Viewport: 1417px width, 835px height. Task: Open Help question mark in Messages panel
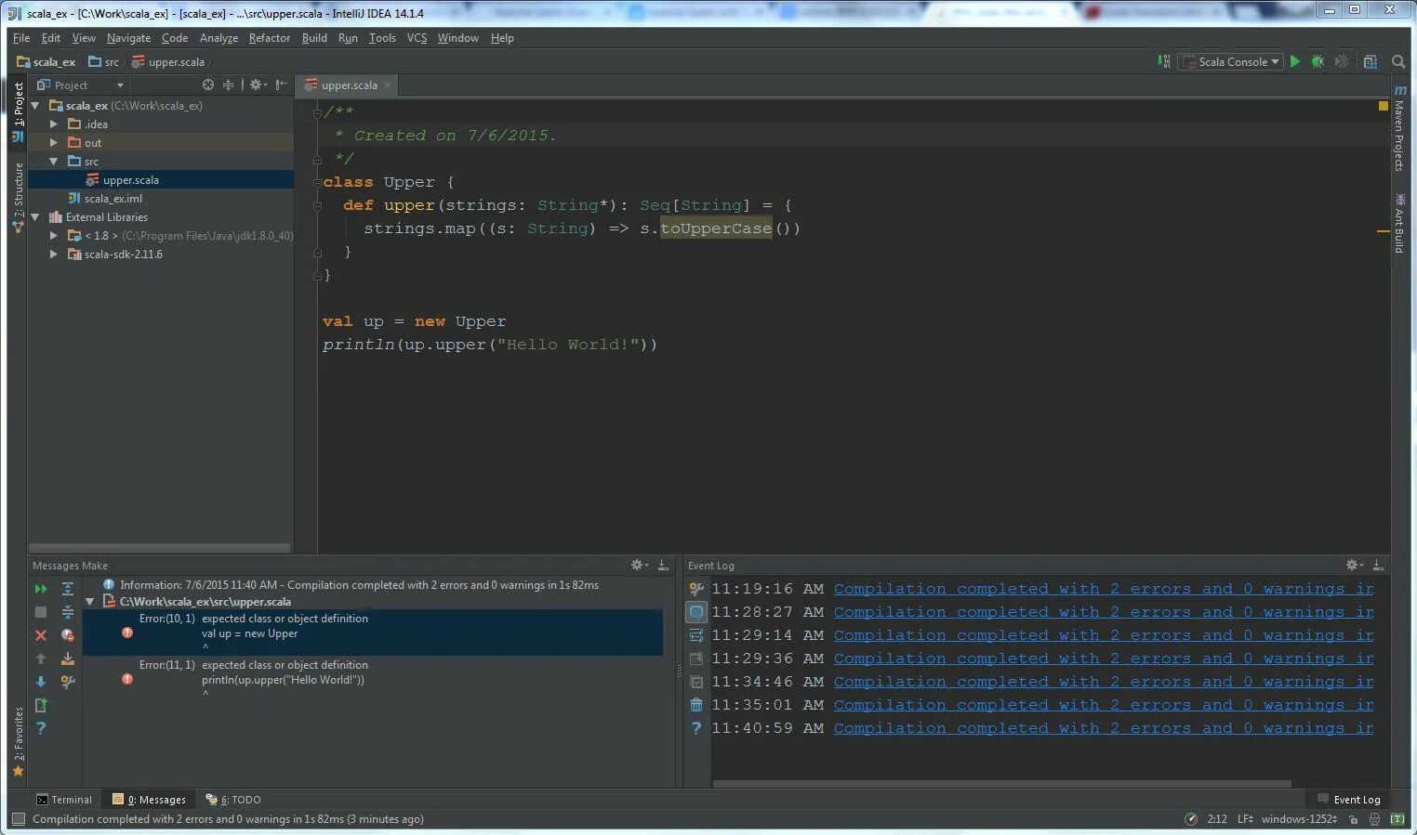click(x=41, y=728)
